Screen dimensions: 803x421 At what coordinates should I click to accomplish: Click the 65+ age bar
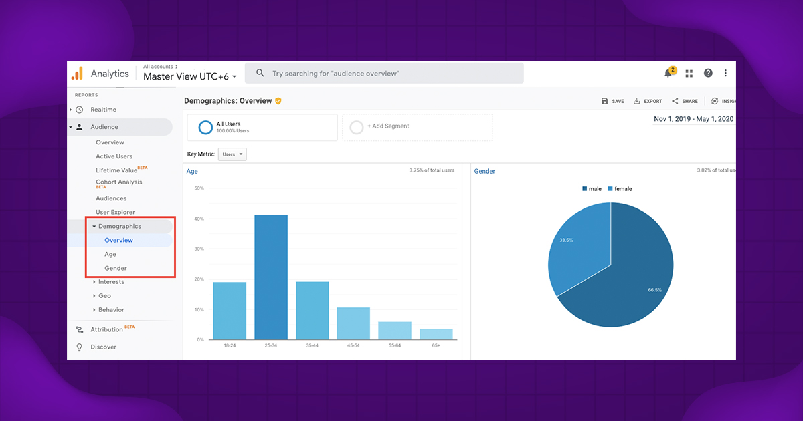point(436,334)
